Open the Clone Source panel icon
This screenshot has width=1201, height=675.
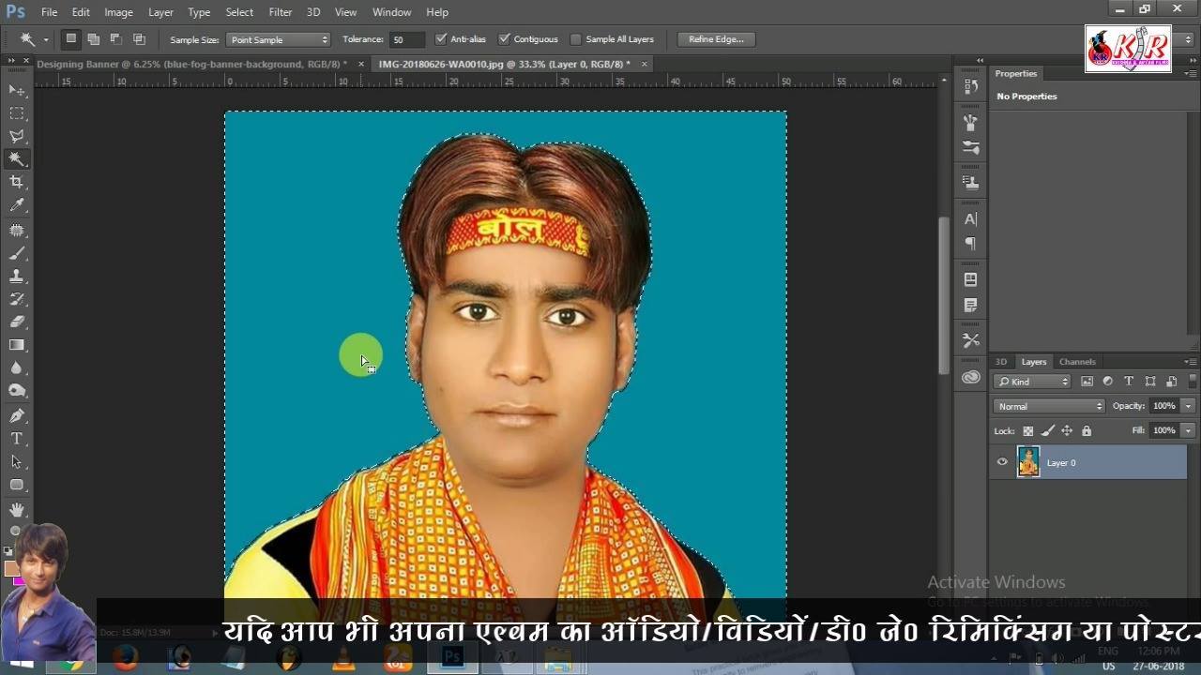click(971, 182)
